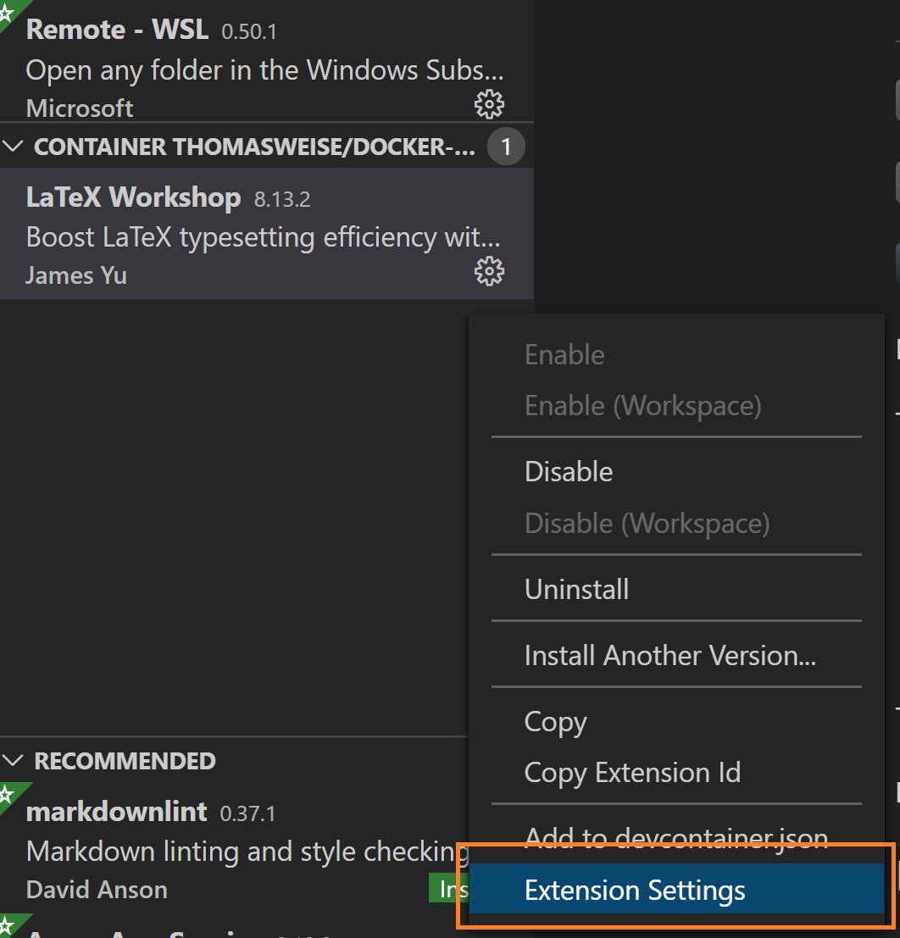Select the LaTeX Workshop extension entry

267,233
